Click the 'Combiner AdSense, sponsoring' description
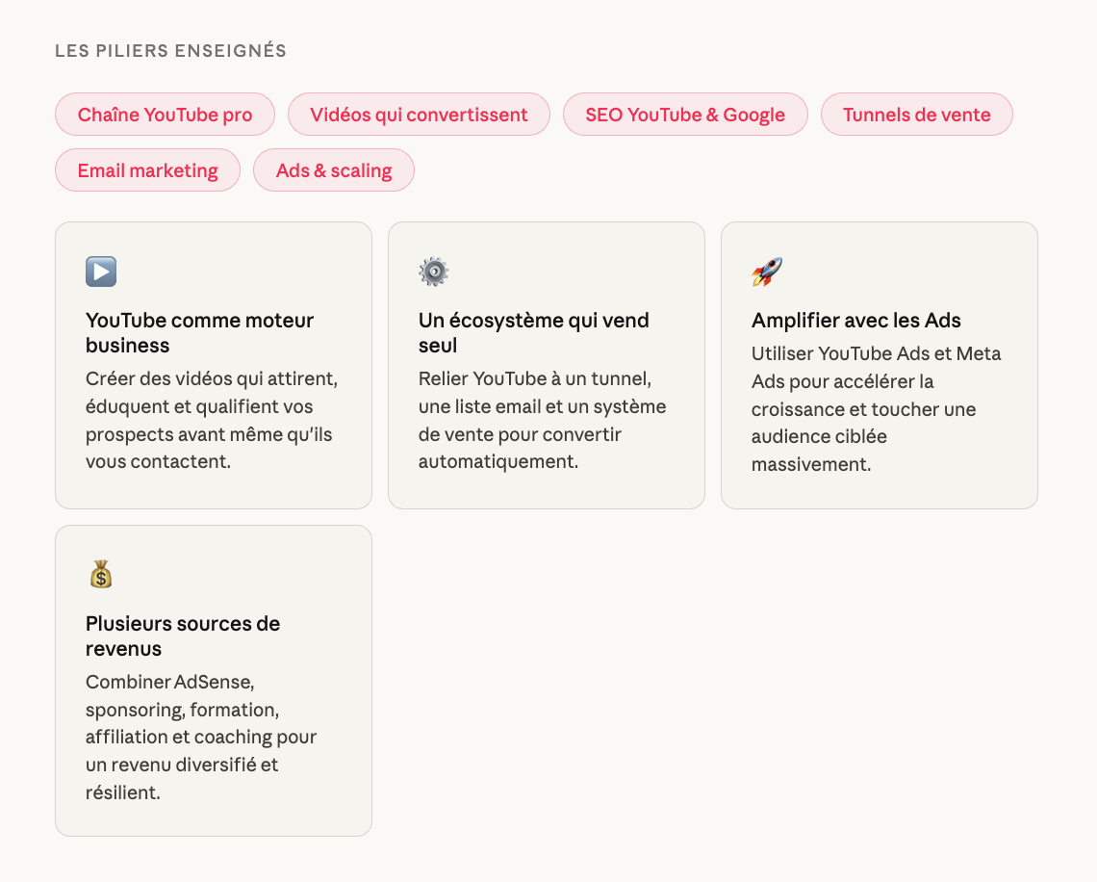Screen dimensions: 1097x882 (200, 737)
